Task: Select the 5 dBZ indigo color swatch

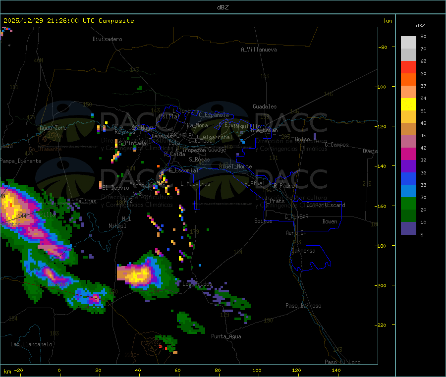Action: 408,228
